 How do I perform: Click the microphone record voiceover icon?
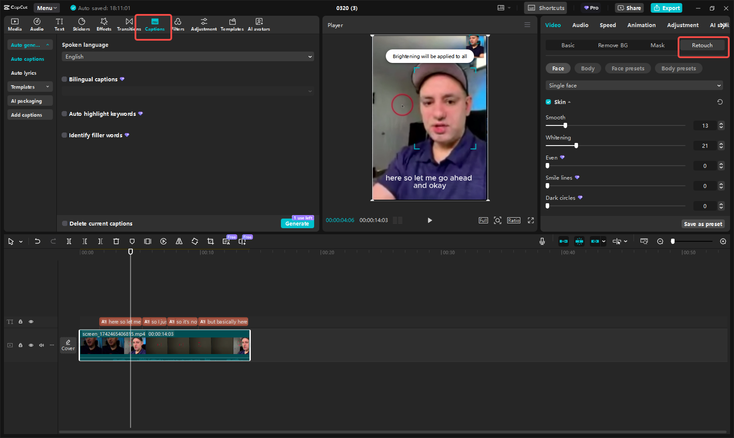(542, 241)
